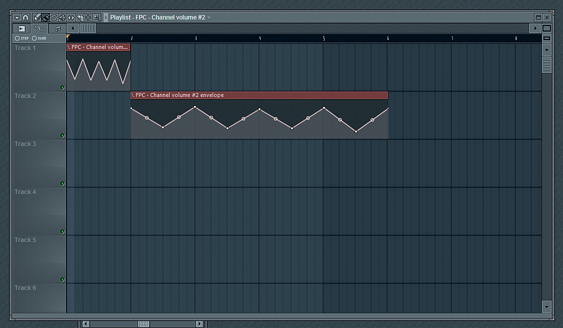The height and width of the screenshot is (328, 563).
Task: Select the Mute tool with speaker icon
Action: tap(63, 17)
